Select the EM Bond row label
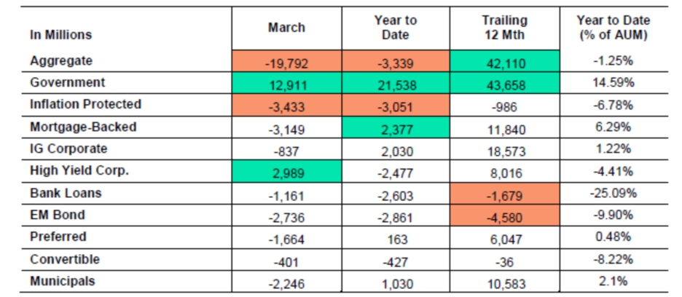This screenshot has width=682, height=297. point(57,215)
